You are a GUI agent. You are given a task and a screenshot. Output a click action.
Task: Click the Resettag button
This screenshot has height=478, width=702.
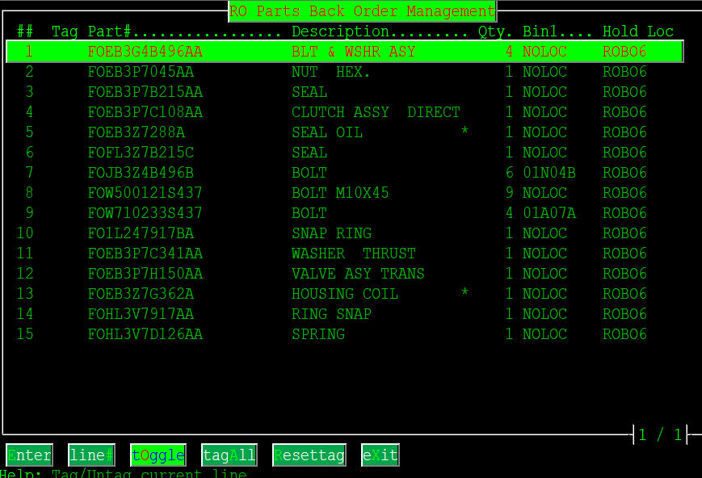[x=309, y=455]
